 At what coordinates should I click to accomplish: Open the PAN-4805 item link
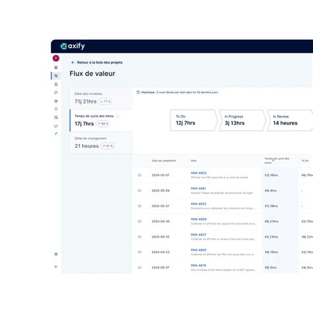coord(199,250)
